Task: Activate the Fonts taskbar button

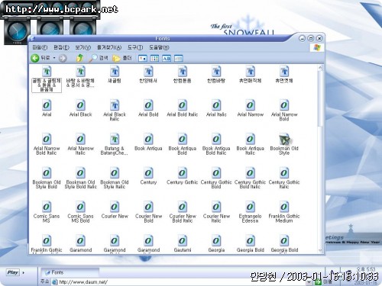Action: (70, 272)
